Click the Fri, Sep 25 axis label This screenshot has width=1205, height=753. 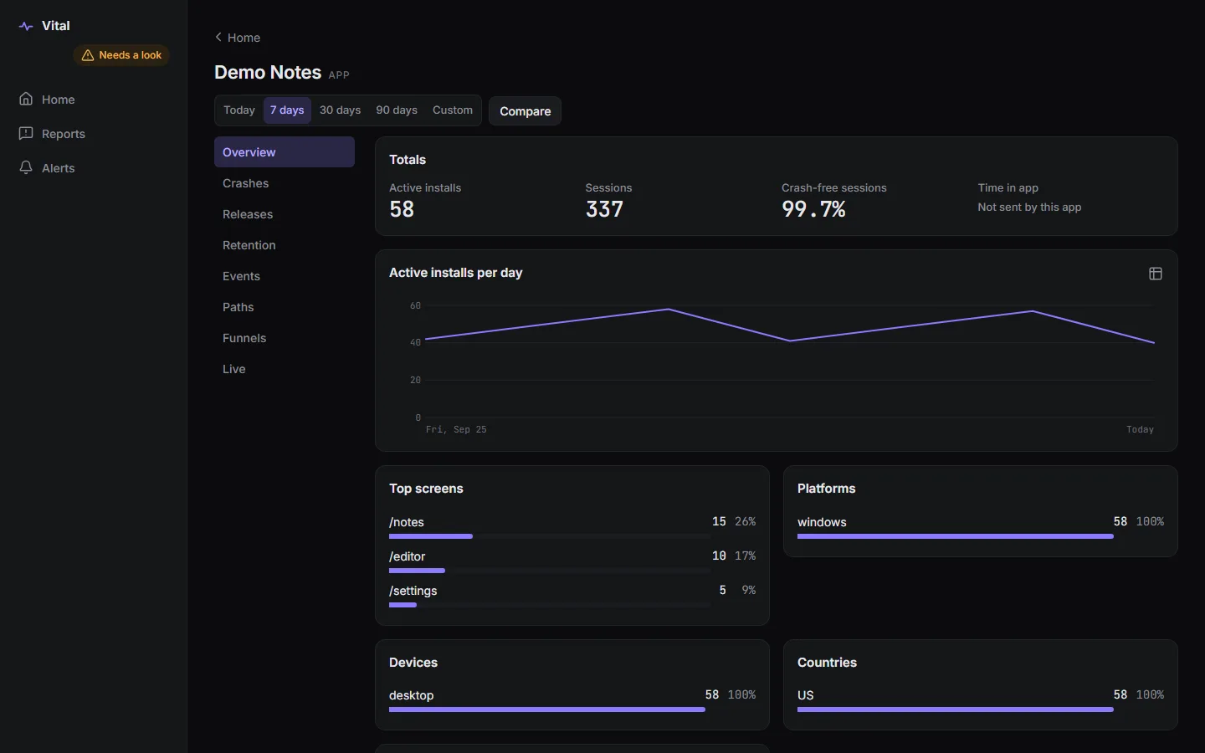point(456,429)
